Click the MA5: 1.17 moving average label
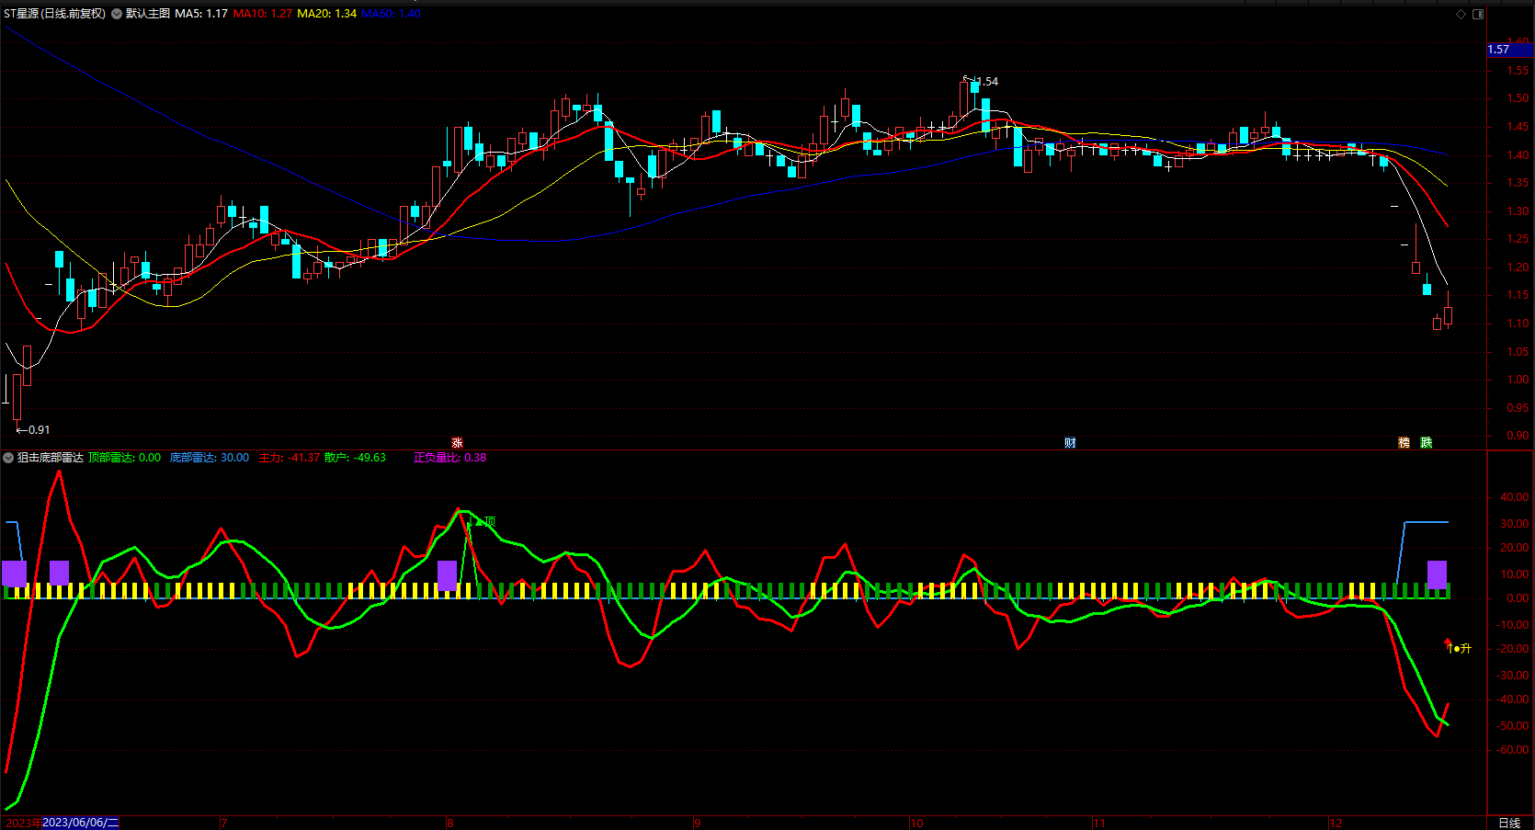Viewport: 1535px width, 830px height. 201,14
